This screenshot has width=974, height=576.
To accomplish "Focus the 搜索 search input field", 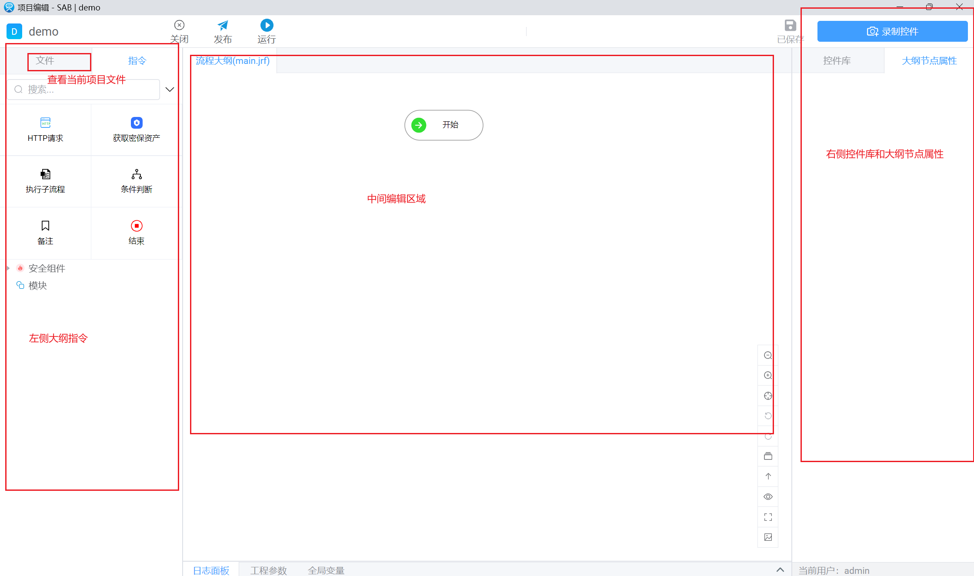I will pyautogui.click(x=83, y=90).
